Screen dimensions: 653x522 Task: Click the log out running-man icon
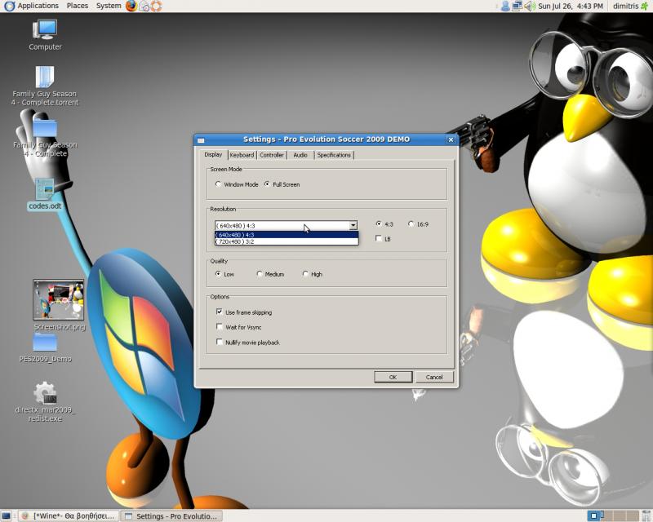click(x=645, y=6)
